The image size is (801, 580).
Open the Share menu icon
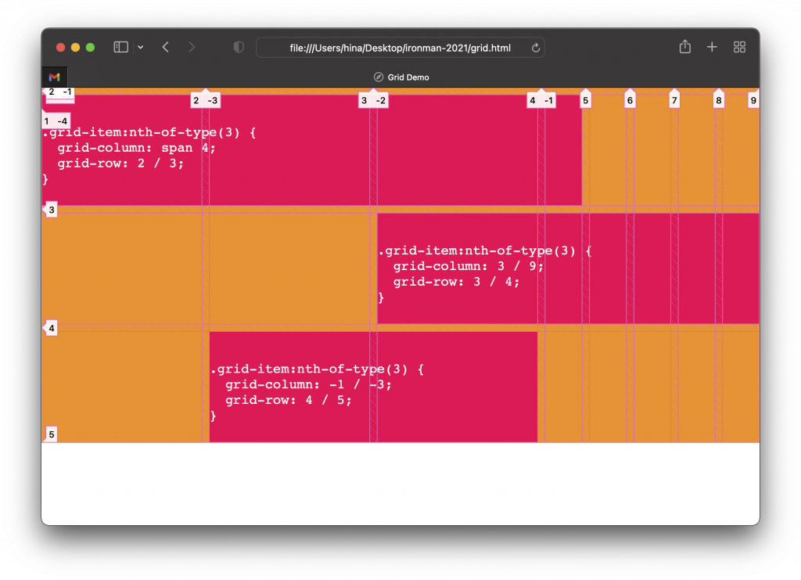pyautogui.click(x=685, y=46)
